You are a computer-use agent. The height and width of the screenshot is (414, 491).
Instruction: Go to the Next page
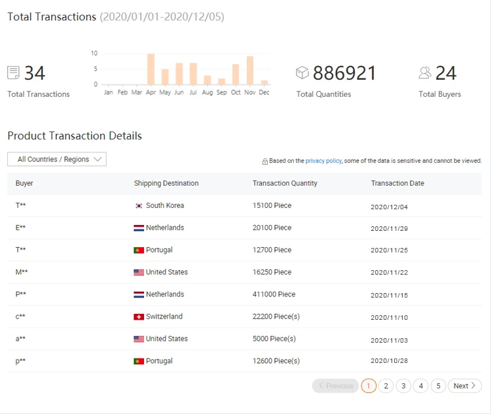[x=464, y=386]
